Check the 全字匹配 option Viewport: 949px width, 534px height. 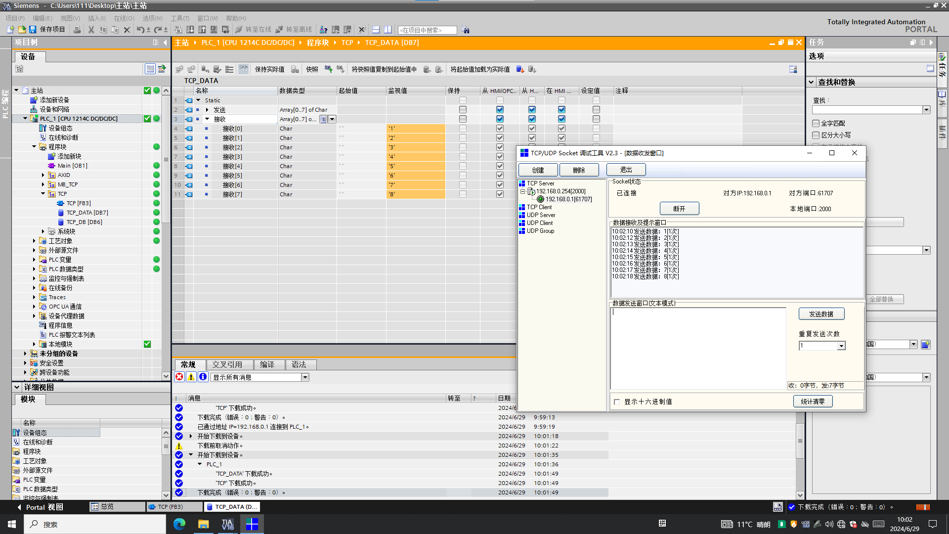click(816, 123)
